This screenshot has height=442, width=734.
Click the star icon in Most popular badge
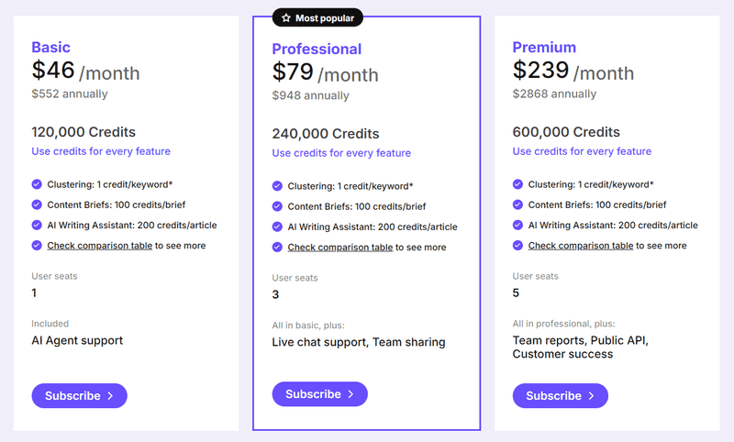coord(286,17)
